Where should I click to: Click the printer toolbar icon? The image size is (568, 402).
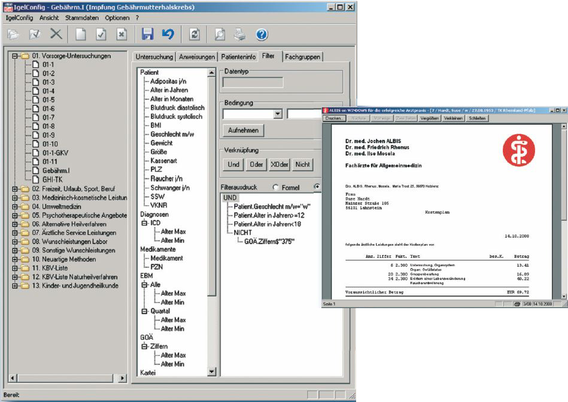pyautogui.click(x=240, y=35)
